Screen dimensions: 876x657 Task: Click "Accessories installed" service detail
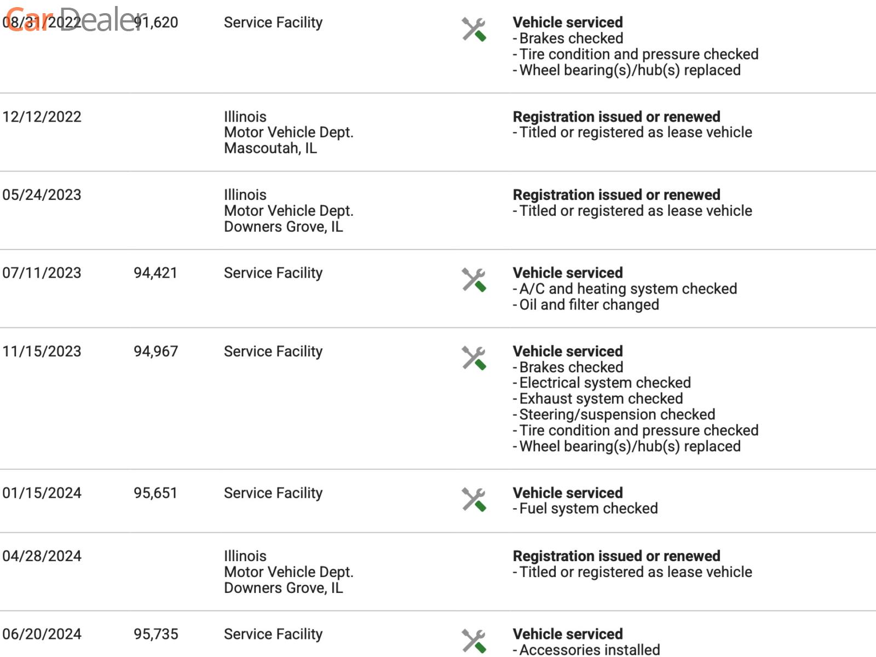(589, 650)
